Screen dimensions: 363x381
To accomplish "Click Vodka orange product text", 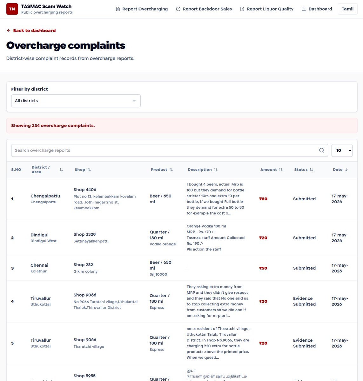I will (163, 244).
